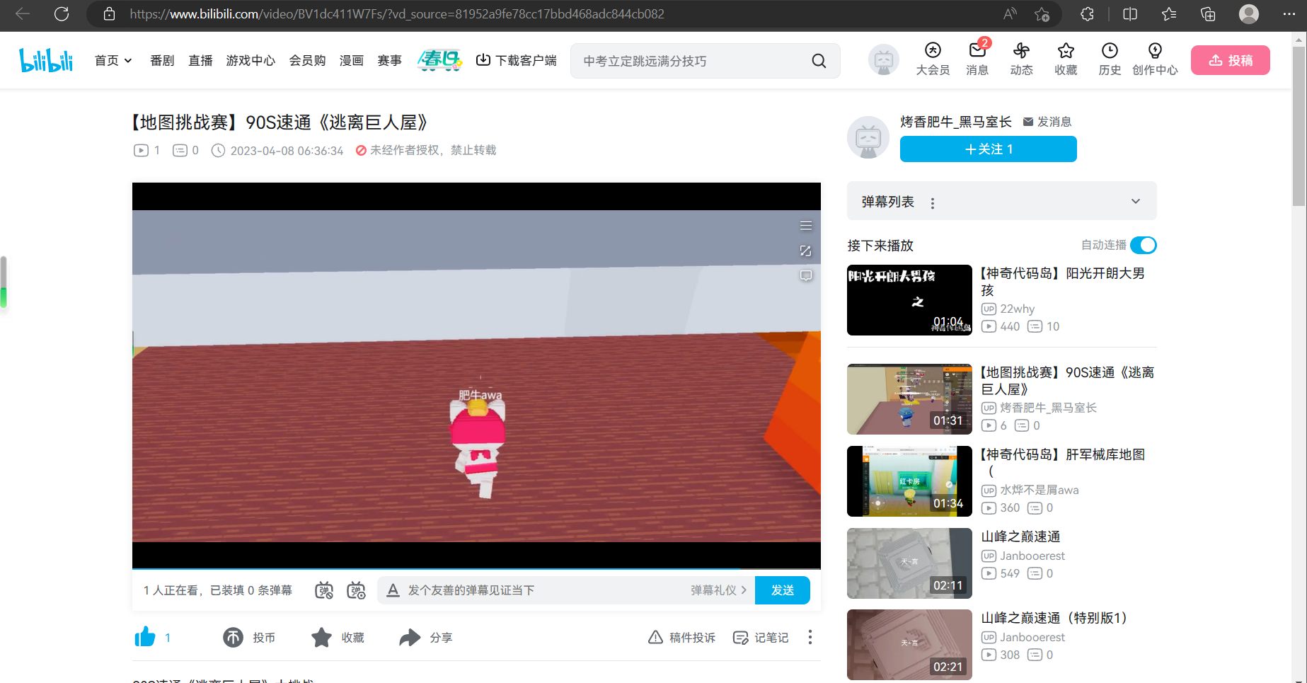Screen dimensions: 1307x683
Task: Click the 分享 share arrow icon
Action: click(410, 638)
